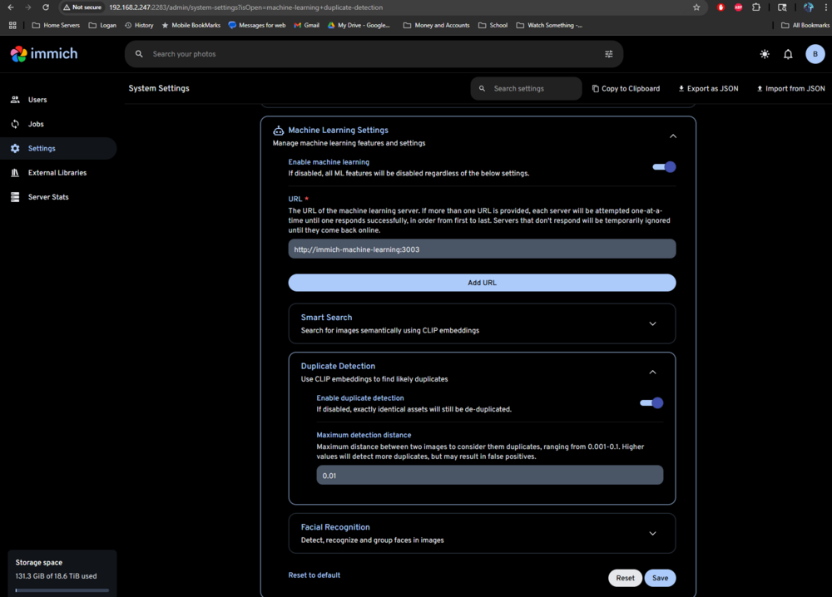
Task: Click the ABP adblock extension icon
Action: point(738,7)
